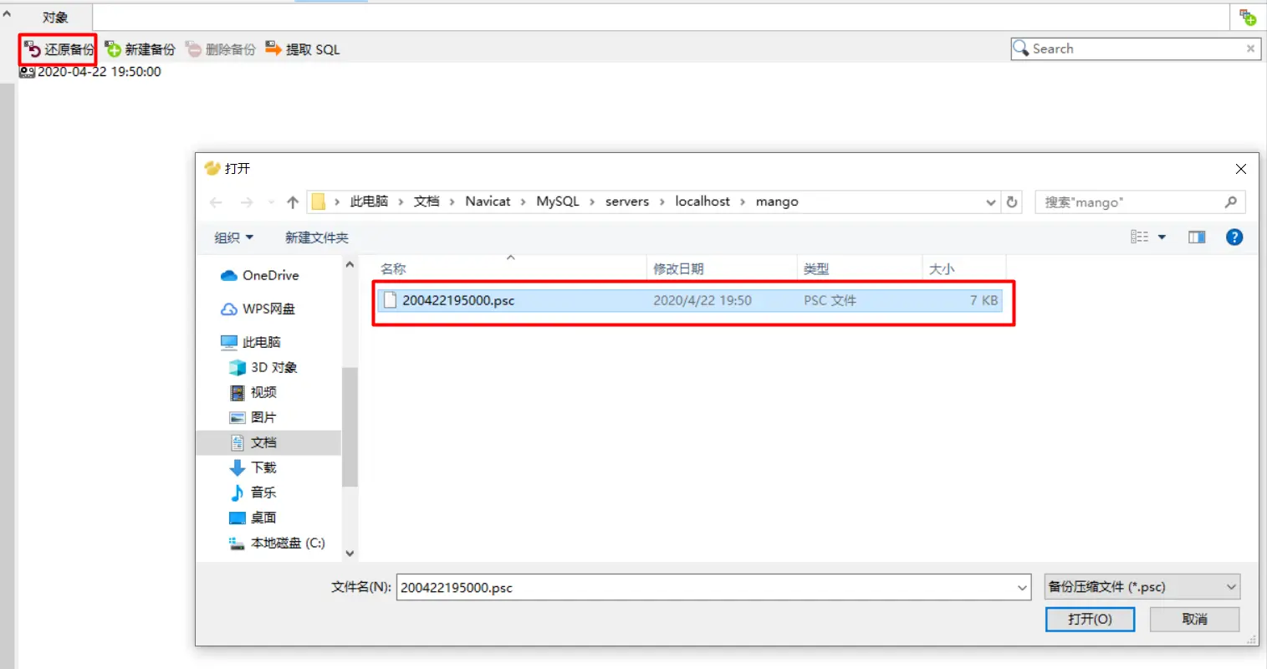Switch to the 对象 tab
This screenshot has width=1267, height=669.
55,17
